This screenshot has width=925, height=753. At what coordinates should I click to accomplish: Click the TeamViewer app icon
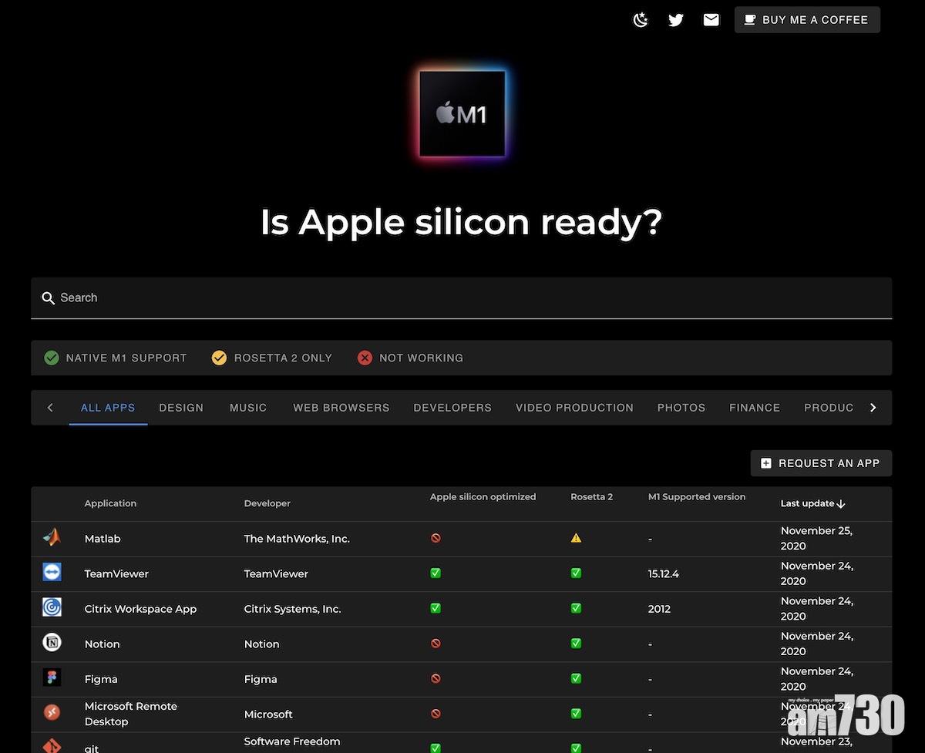point(52,573)
